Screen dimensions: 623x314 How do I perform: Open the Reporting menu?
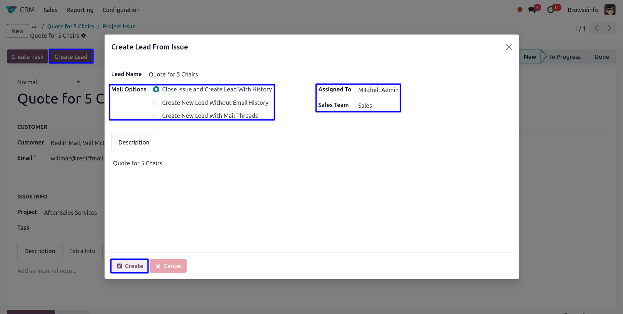[80, 10]
